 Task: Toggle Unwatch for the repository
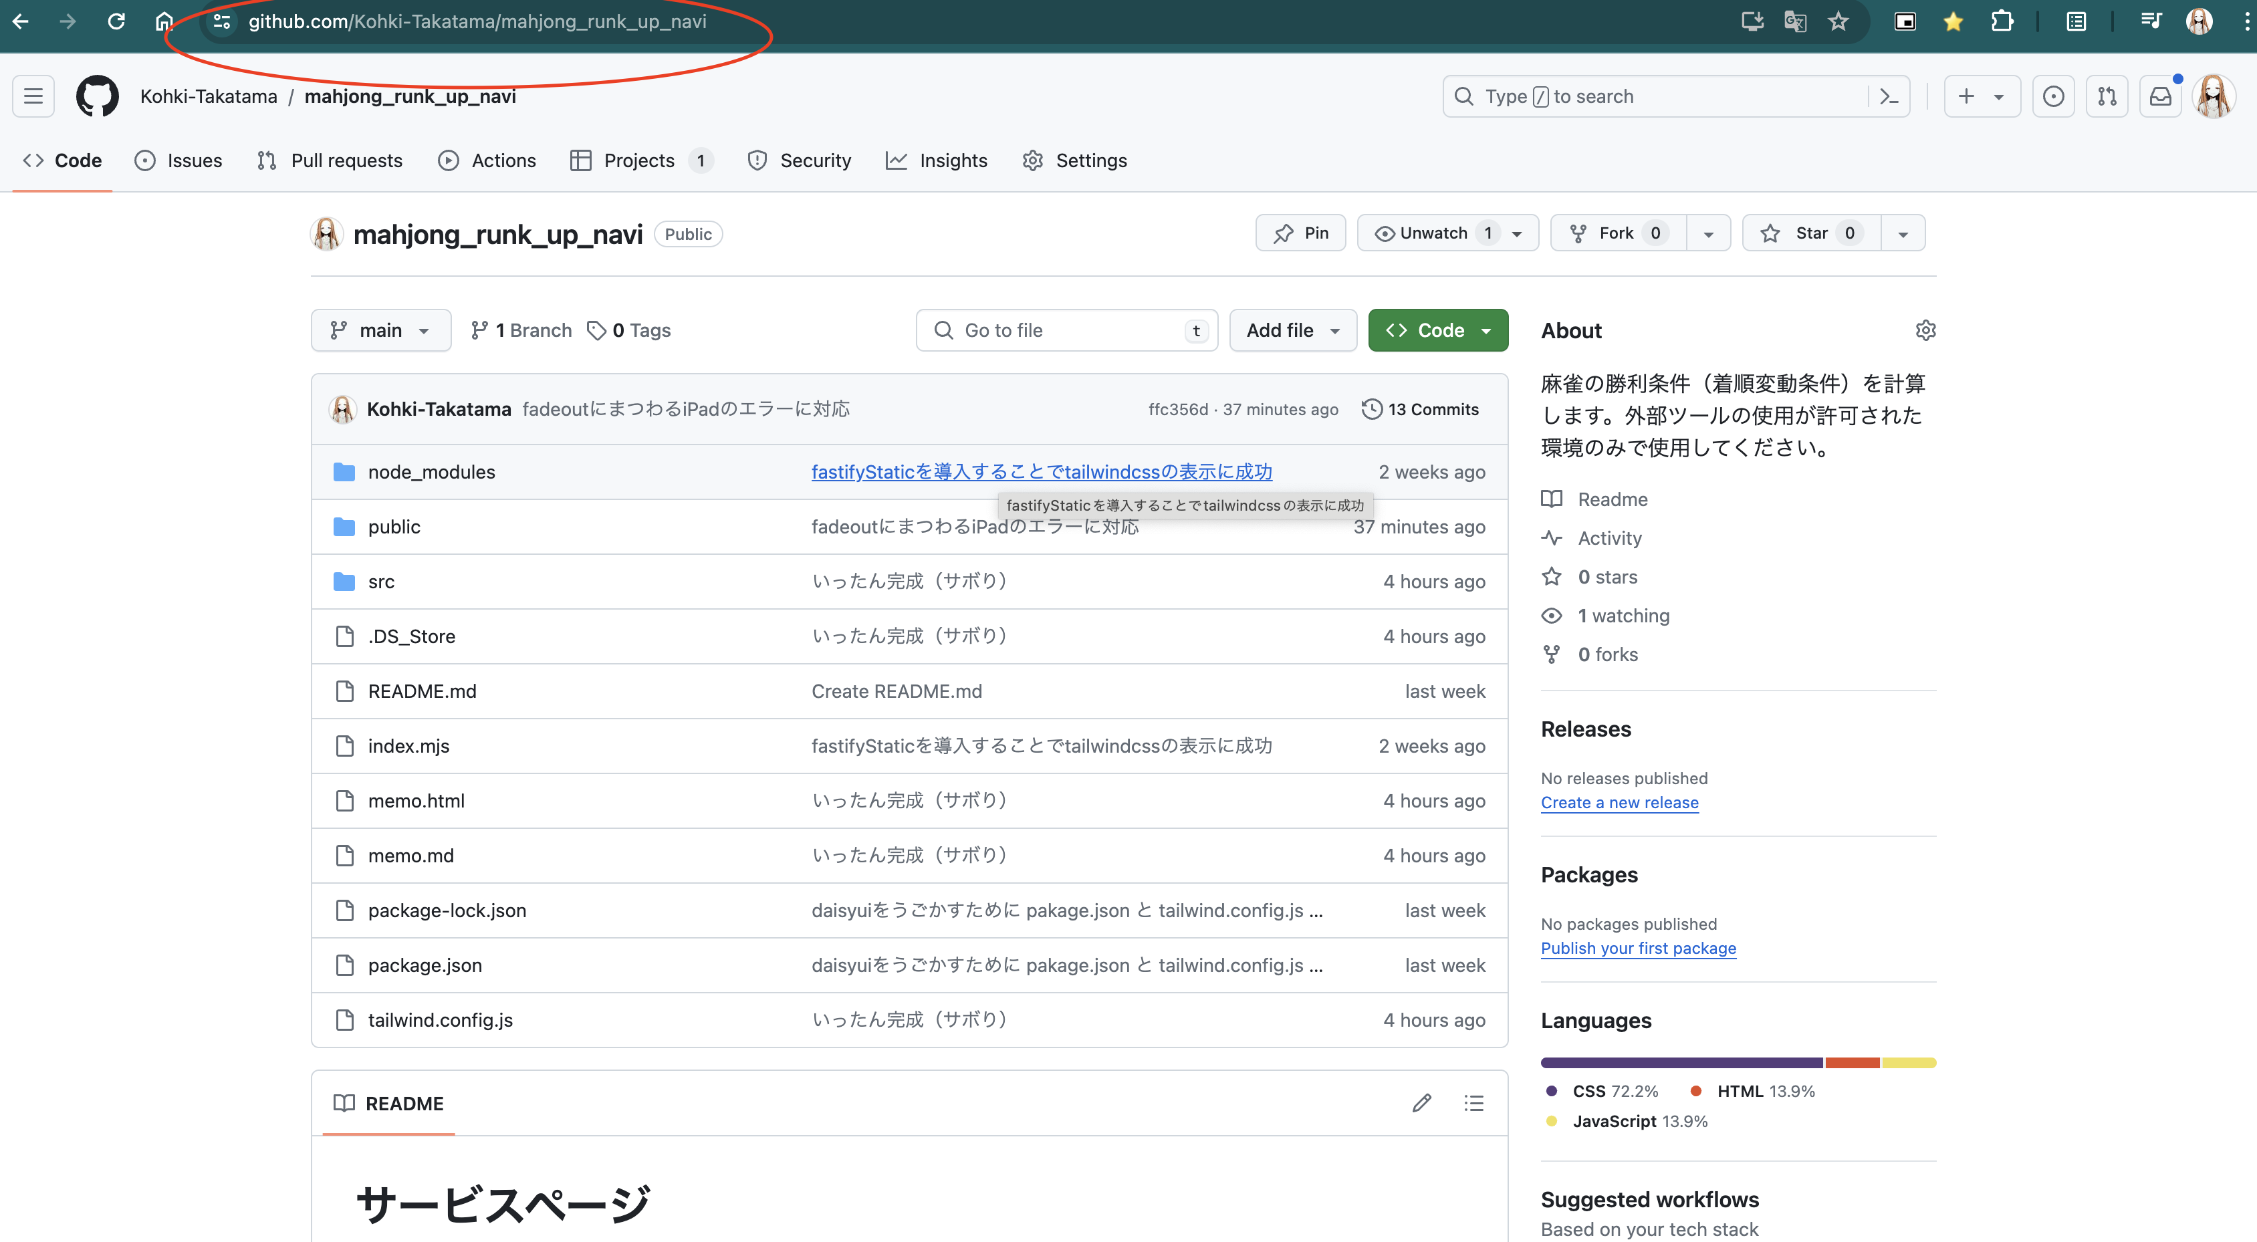tap(1433, 233)
